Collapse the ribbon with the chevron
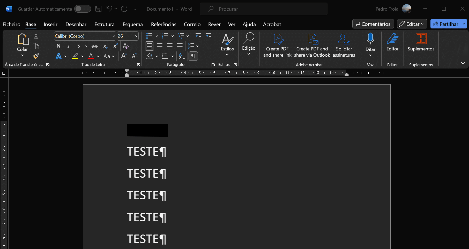 click(x=463, y=63)
